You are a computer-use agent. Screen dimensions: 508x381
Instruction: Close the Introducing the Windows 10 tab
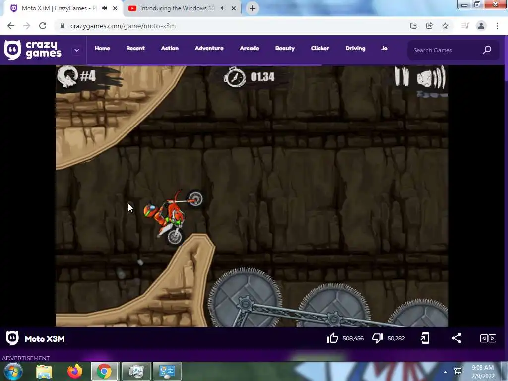[234, 8]
